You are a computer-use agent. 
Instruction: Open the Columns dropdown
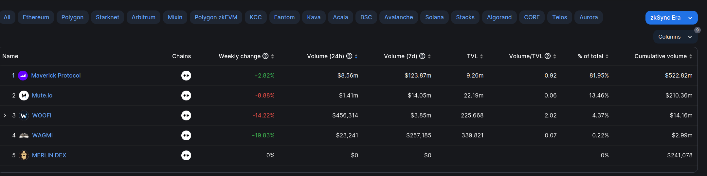click(675, 37)
